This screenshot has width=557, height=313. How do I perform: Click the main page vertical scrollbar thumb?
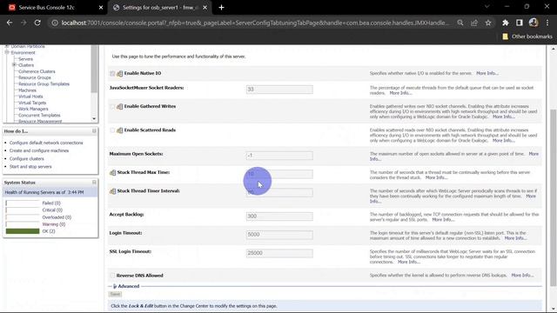(x=554, y=197)
